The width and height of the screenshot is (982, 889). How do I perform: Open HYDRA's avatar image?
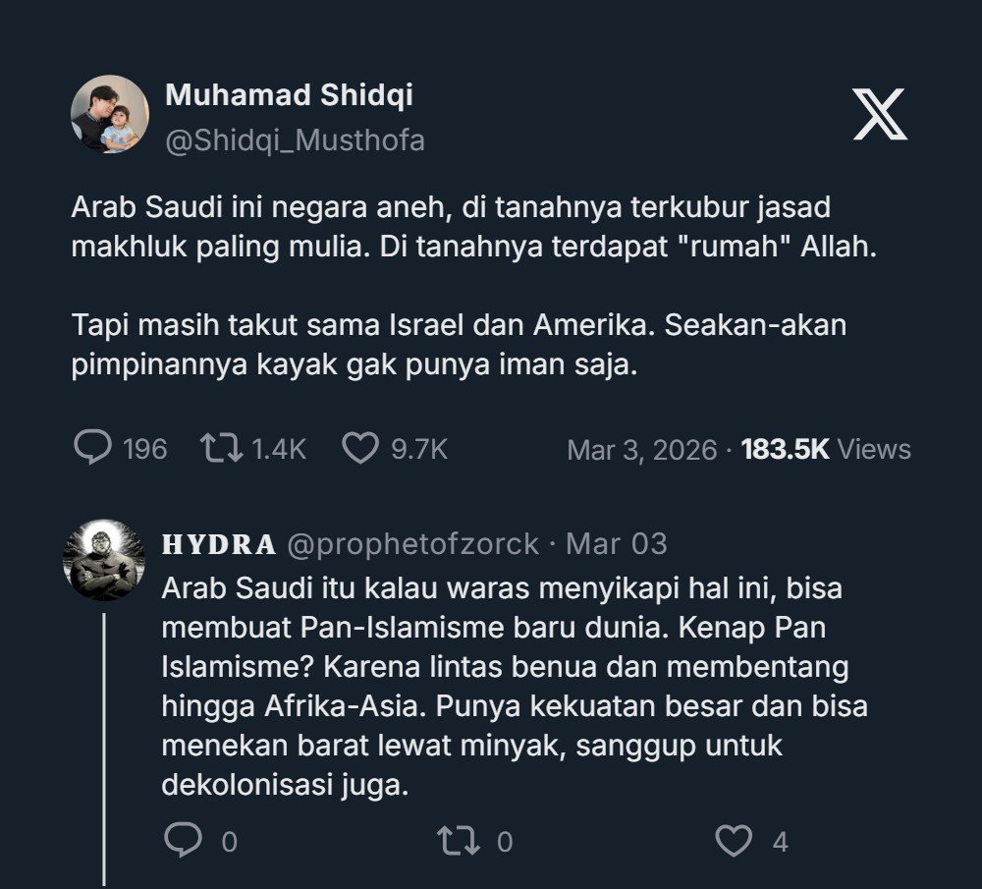[104, 558]
